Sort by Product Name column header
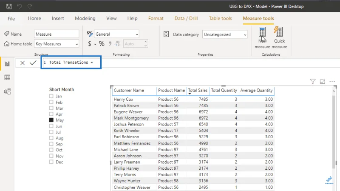 point(171,90)
